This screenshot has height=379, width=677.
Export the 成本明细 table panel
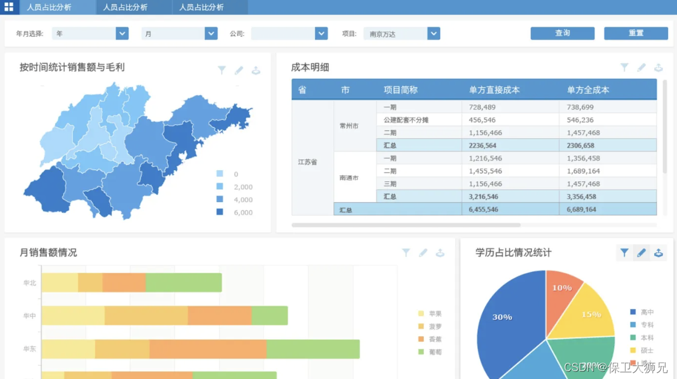[x=658, y=67]
